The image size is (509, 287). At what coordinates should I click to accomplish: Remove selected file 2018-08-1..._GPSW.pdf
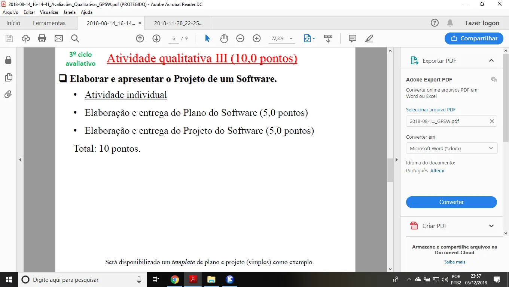(x=492, y=121)
